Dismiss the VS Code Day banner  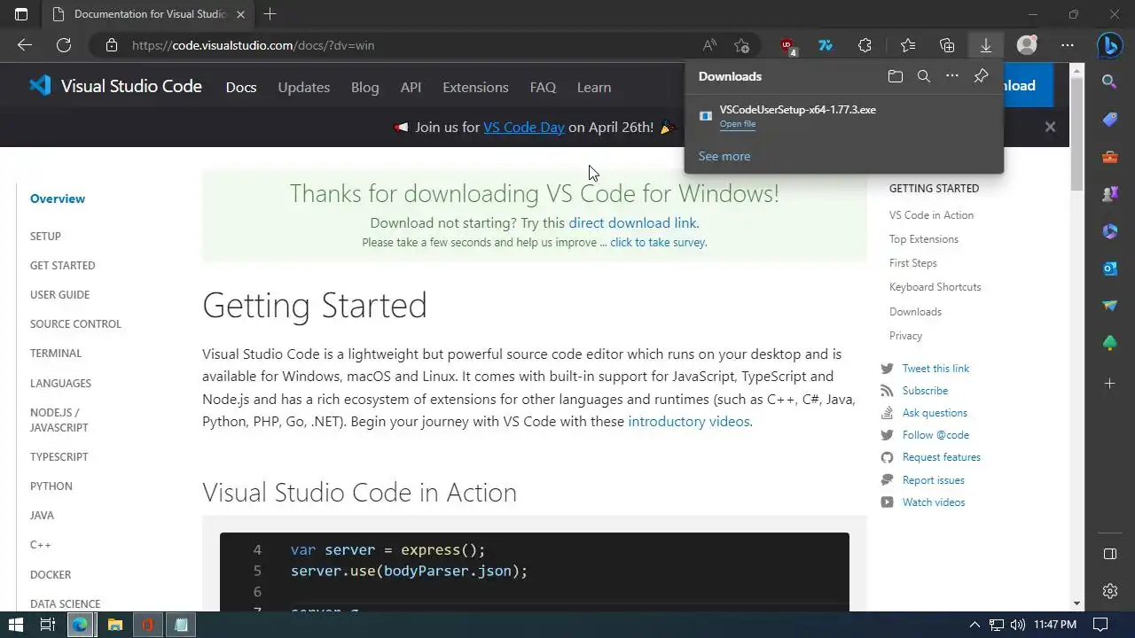pos(1050,127)
